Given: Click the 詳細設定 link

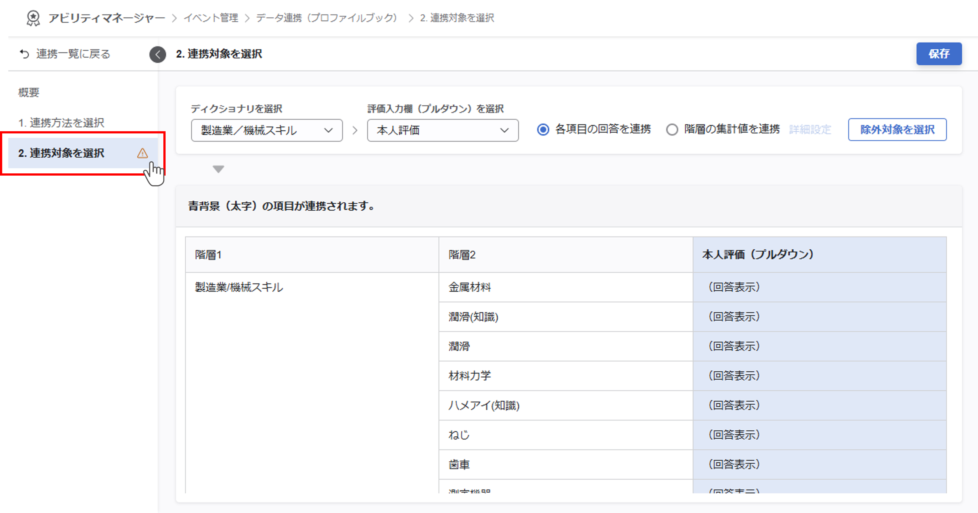Looking at the screenshot, I should point(810,130).
